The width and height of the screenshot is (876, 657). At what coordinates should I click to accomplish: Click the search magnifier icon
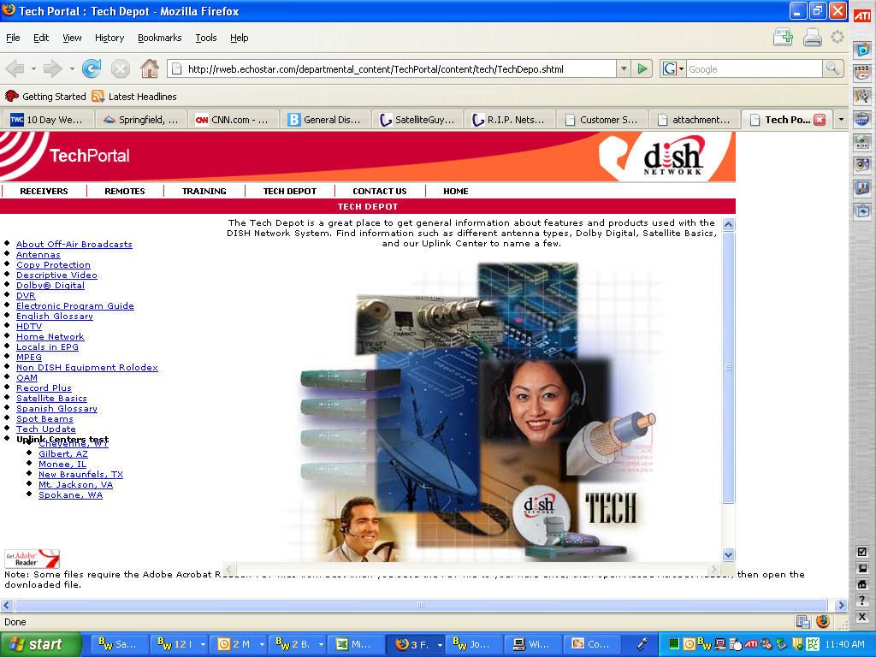click(832, 68)
